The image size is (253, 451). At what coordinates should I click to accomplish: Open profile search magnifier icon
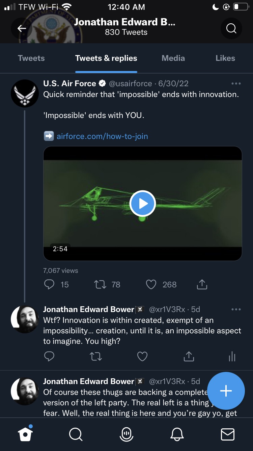coord(231,28)
